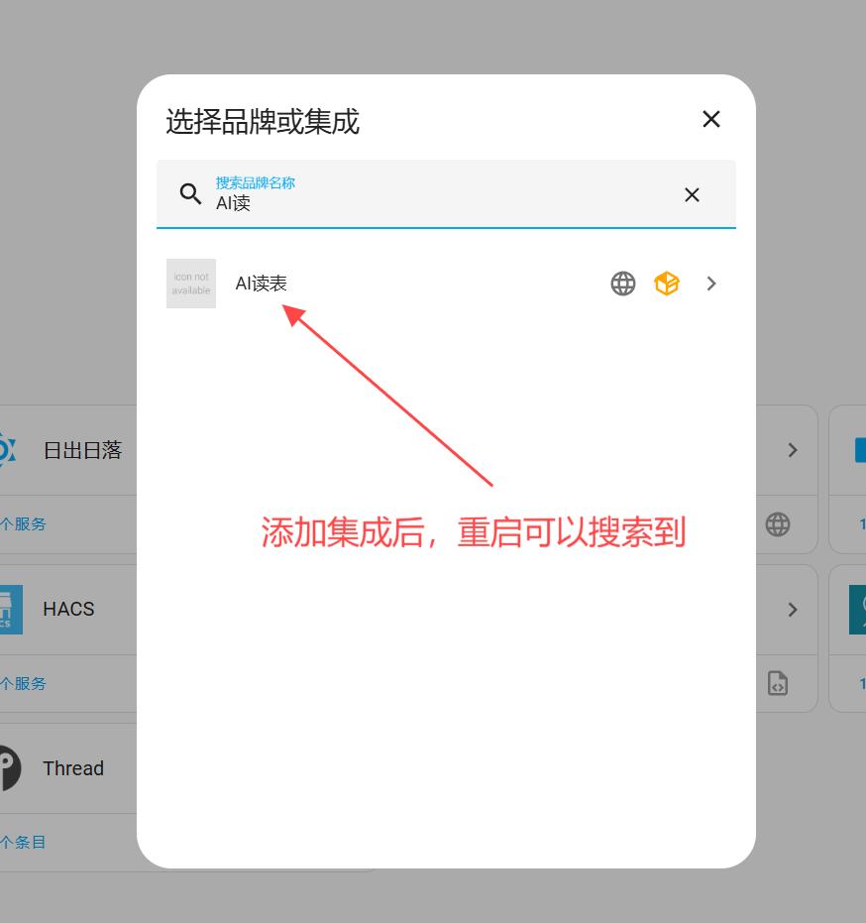Click the HACS store icon
866x923 pixels.
(x=8, y=609)
